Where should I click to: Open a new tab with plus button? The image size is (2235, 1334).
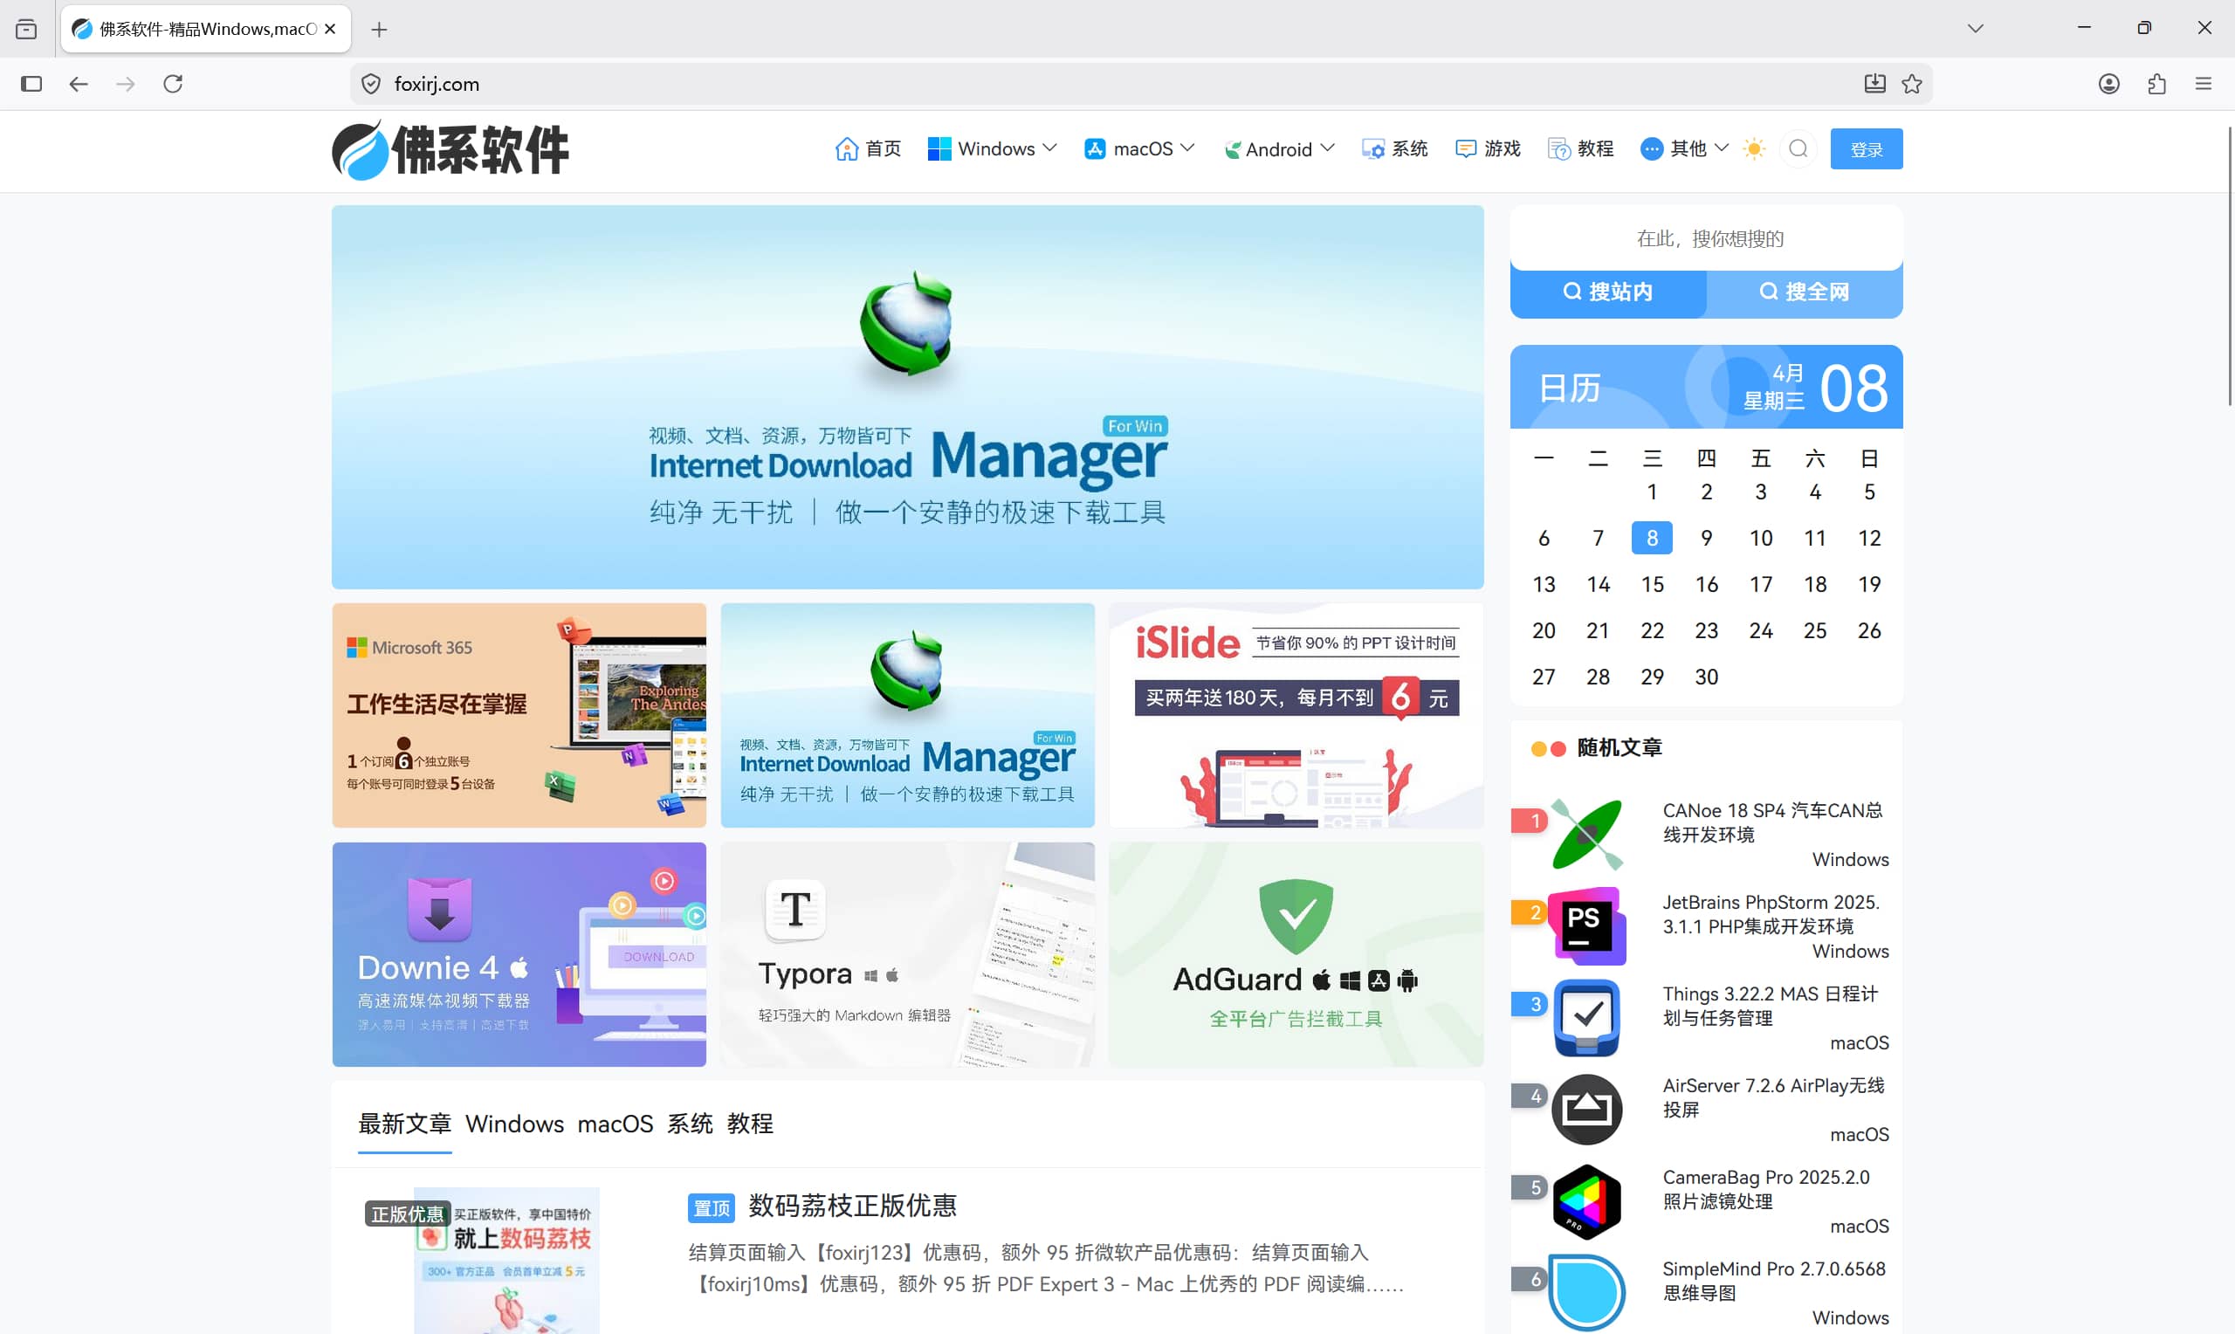click(379, 30)
